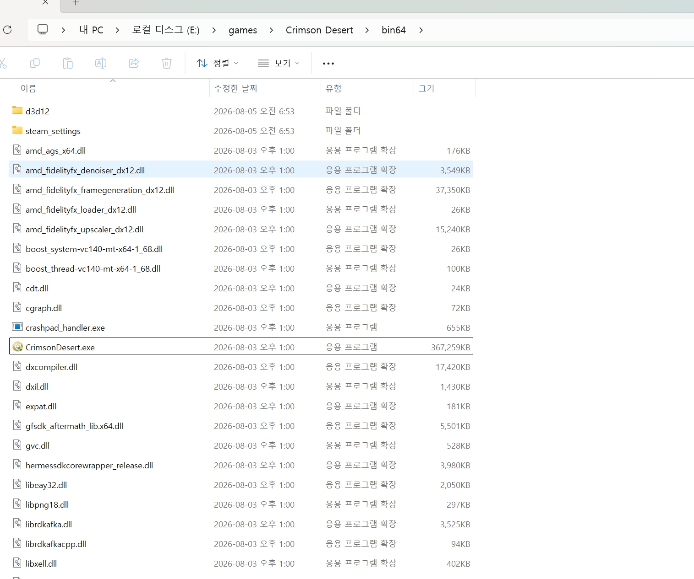
Task: Click the libxell.dll file icon
Action: pyautogui.click(x=17, y=563)
